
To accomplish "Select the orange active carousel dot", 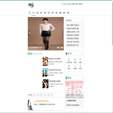I will point(60,48).
